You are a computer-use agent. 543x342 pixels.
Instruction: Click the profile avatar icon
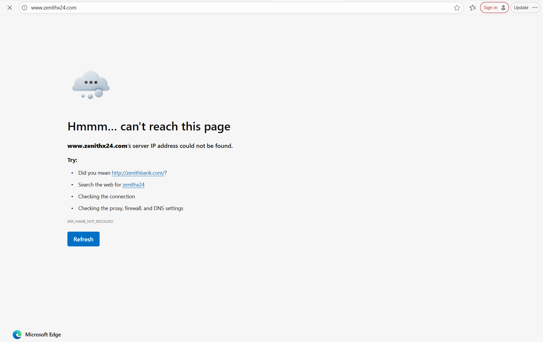(503, 8)
